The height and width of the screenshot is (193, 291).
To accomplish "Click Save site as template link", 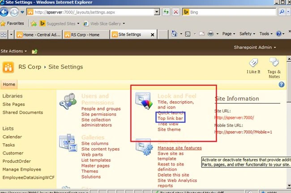I will 171,156.
